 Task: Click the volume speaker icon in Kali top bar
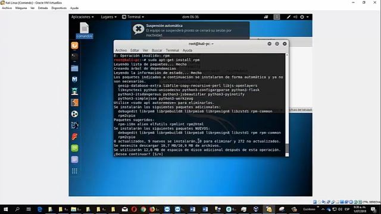pos(295,17)
